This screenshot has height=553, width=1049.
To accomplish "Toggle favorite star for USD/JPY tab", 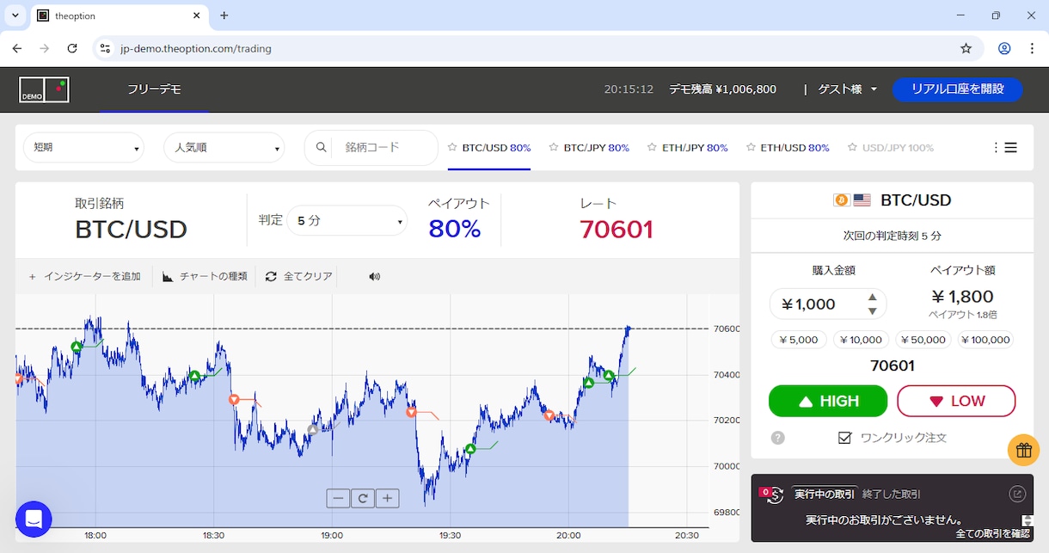I will (x=853, y=148).
